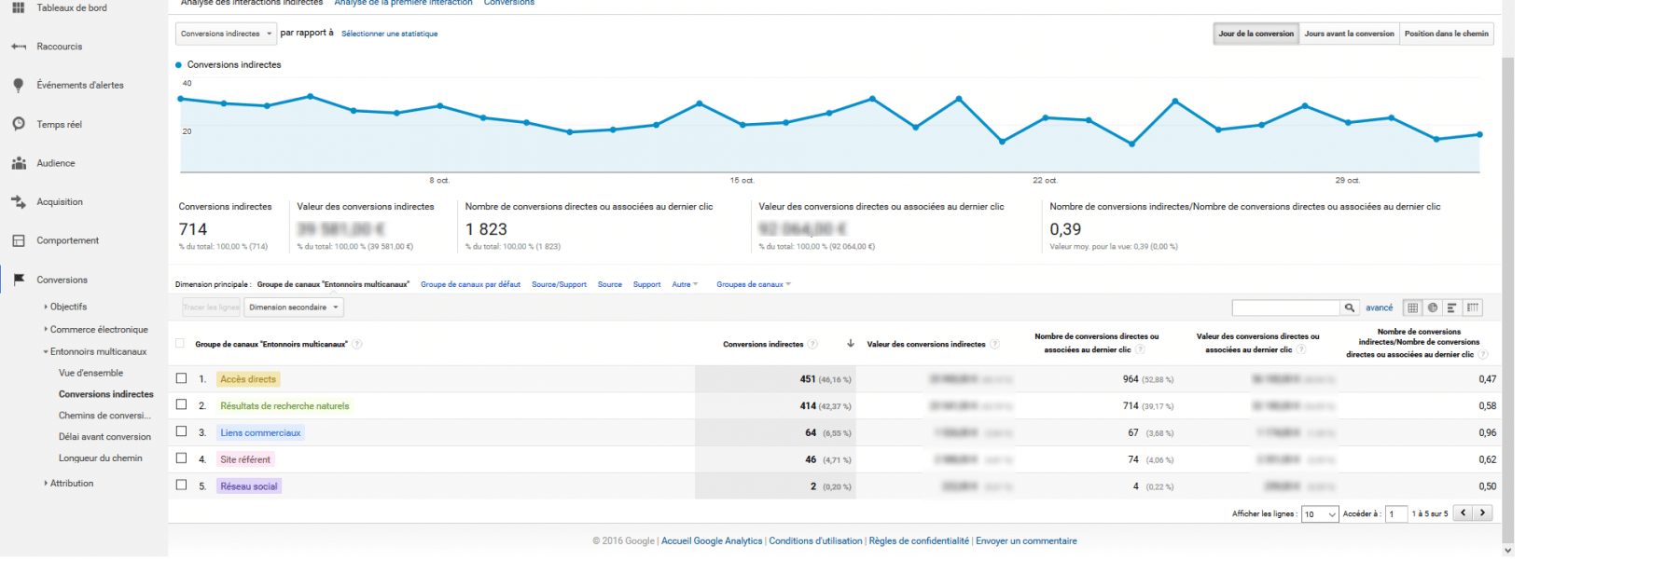Open Longueur du chemin in sidebar
The height and width of the screenshot is (574, 1679).
101,458
